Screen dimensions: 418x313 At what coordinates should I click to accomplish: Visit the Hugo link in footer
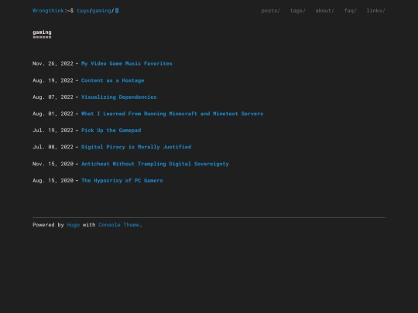[x=74, y=225]
